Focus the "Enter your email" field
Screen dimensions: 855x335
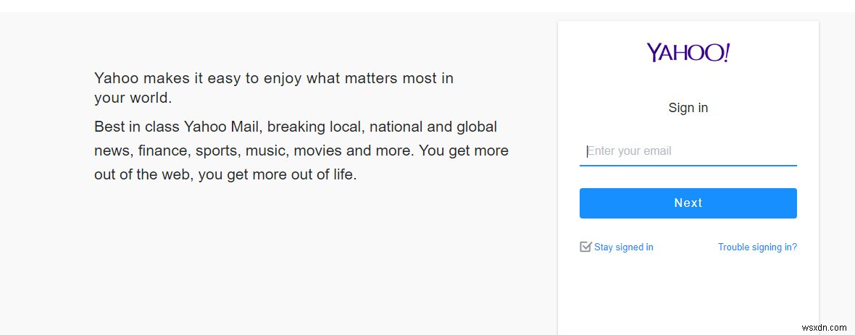pyautogui.click(x=688, y=151)
